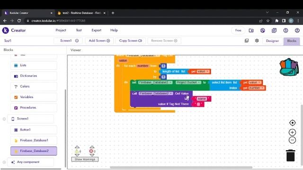Select Dictionaries blocks category
This screenshot has width=303, height=170.
(x=34, y=76)
